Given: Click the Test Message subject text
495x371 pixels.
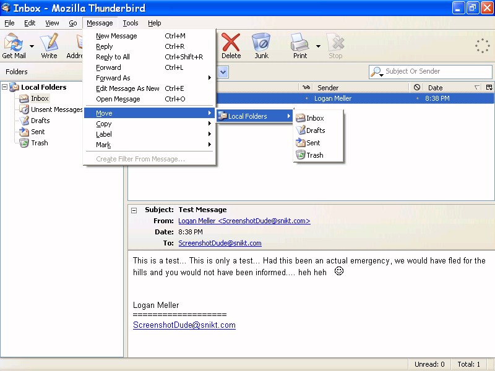Looking at the screenshot, I should [202, 210].
